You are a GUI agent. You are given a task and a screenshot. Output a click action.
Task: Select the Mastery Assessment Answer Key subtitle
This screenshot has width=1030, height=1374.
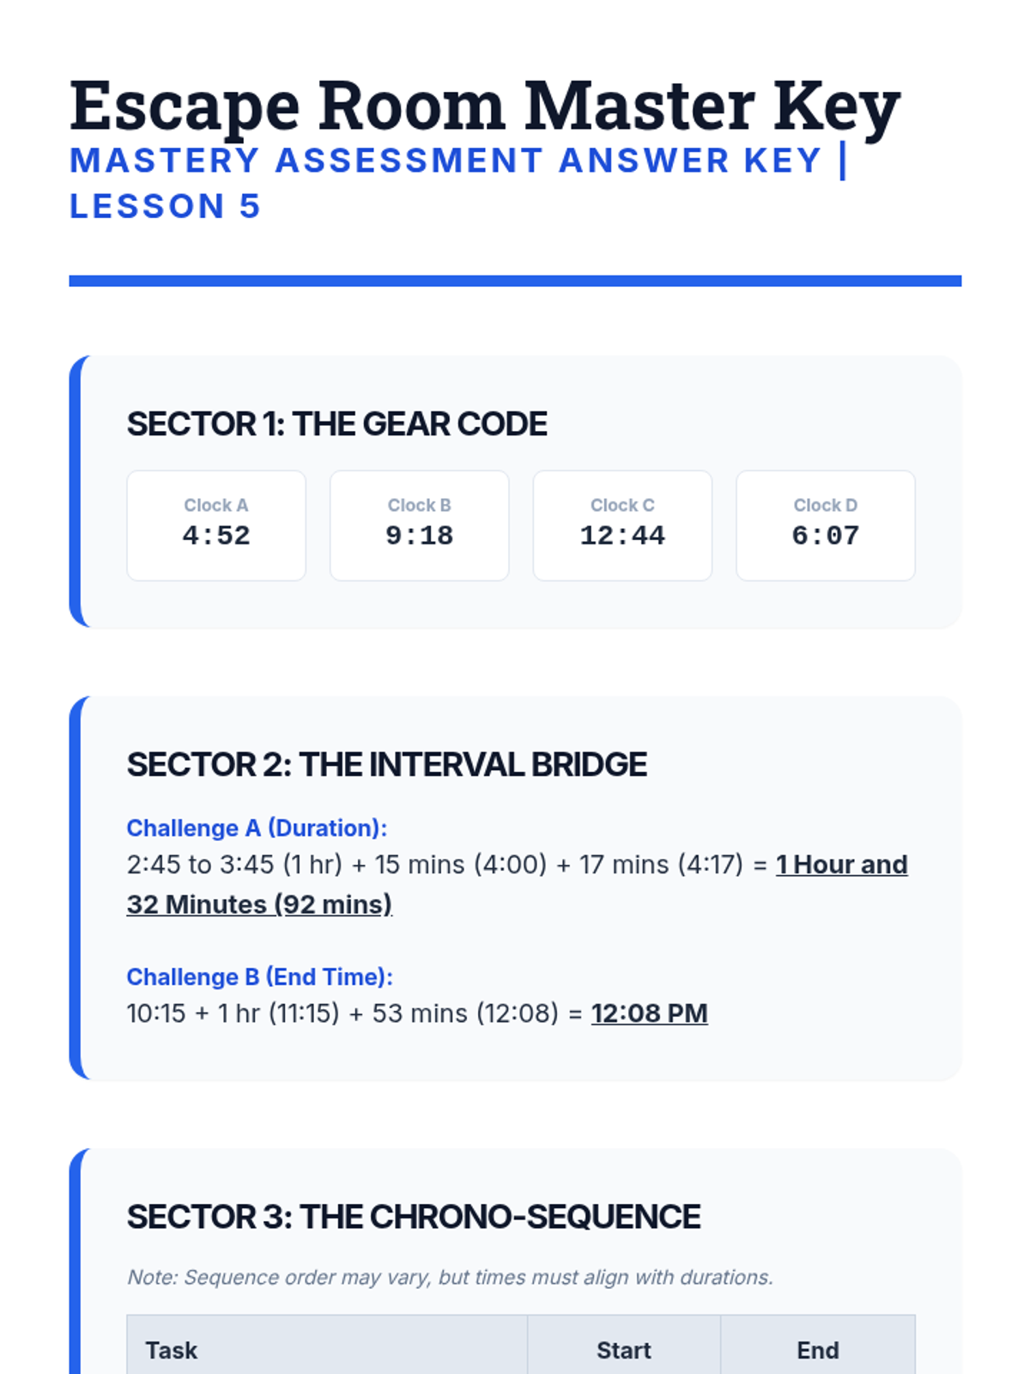point(458,183)
